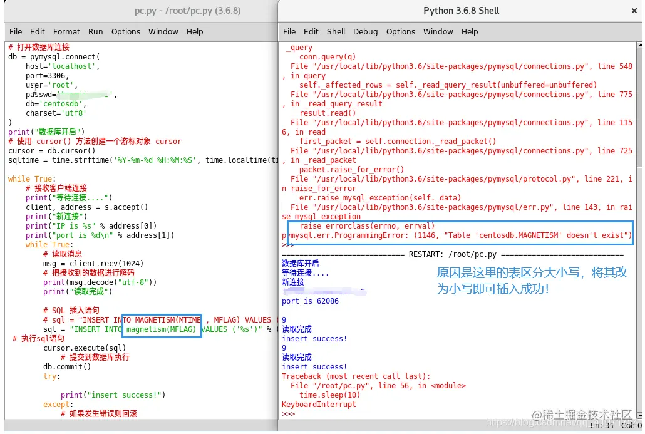Open the Window menu in Python Shell
This screenshot has height=434, width=645.
(x=438, y=32)
